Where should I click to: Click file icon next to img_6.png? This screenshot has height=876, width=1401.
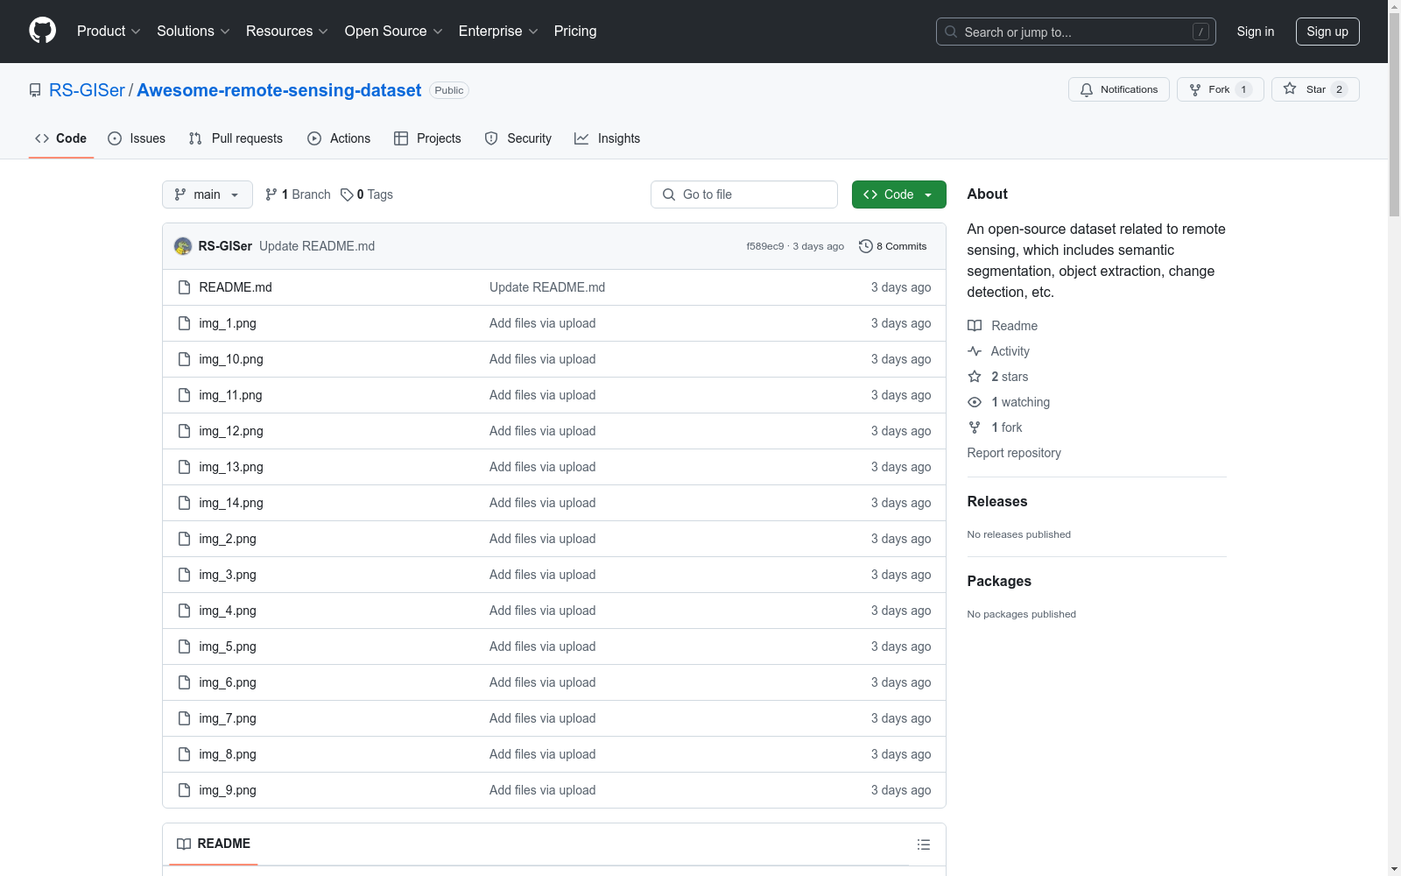click(x=184, y=682)
